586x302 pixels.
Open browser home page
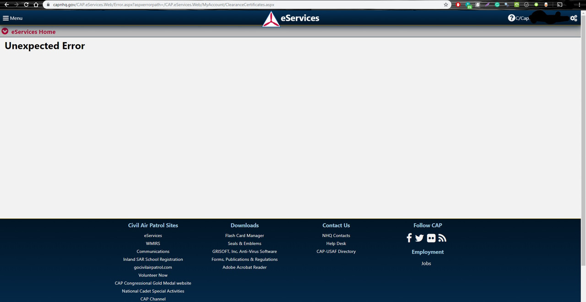[36, 5]
